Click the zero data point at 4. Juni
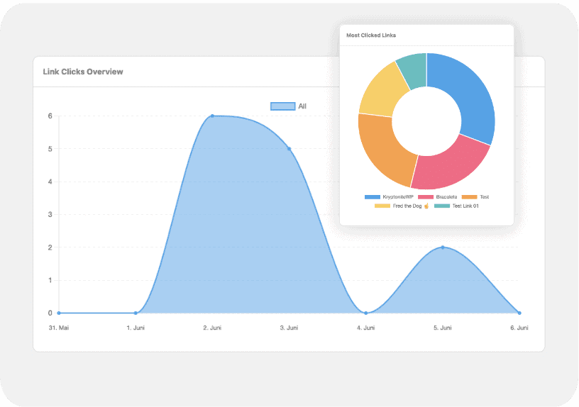Image resolution: width=579 pixels, height=407 pixels. coord(365,313)
